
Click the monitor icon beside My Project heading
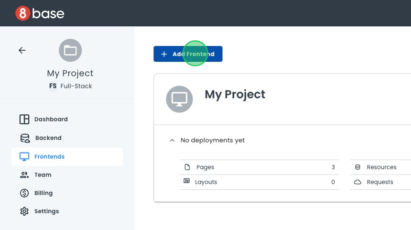pos(179,99)
